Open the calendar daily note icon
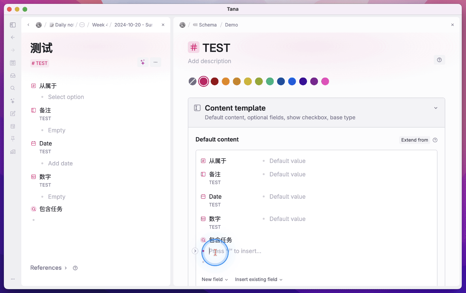Screen dimensions: 466x293 [x=13, y=63]
